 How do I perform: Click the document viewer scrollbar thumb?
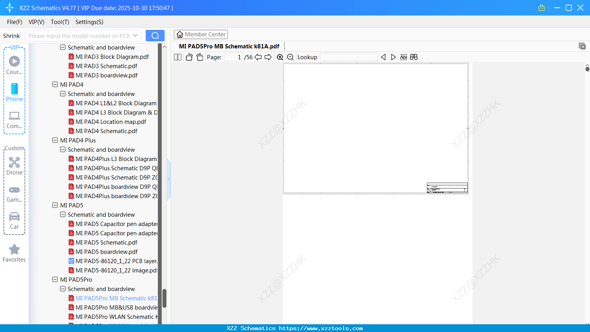(x=587, y=69)
